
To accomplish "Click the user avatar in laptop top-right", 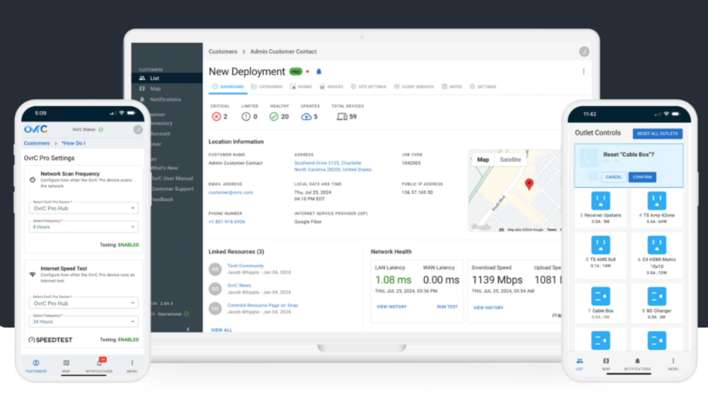I will (x=584, y=52).
